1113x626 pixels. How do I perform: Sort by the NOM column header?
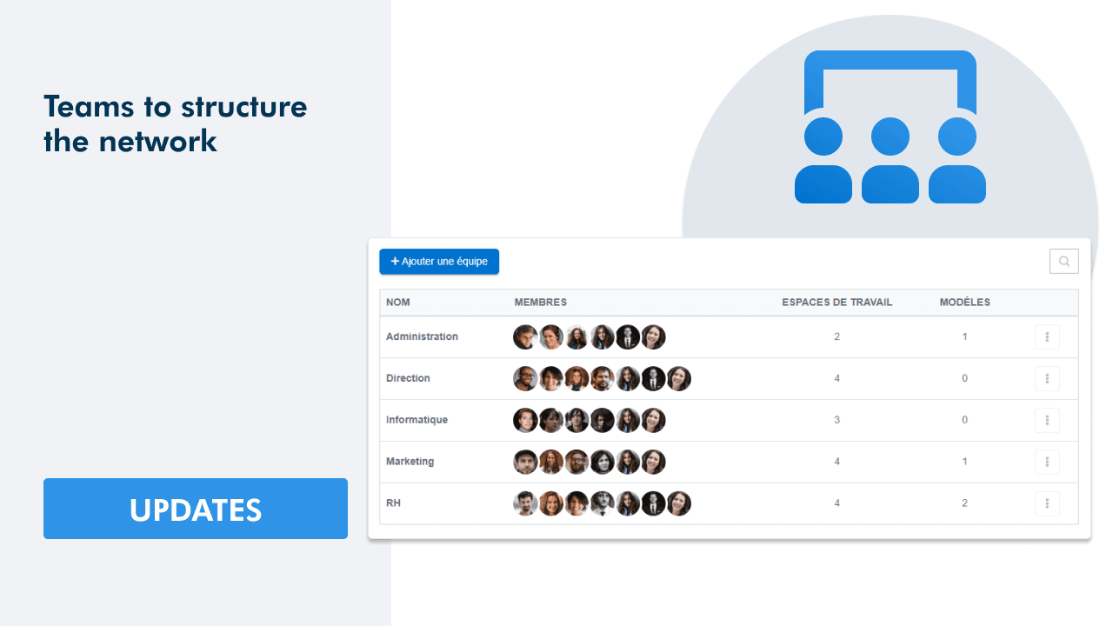(398, 302)
